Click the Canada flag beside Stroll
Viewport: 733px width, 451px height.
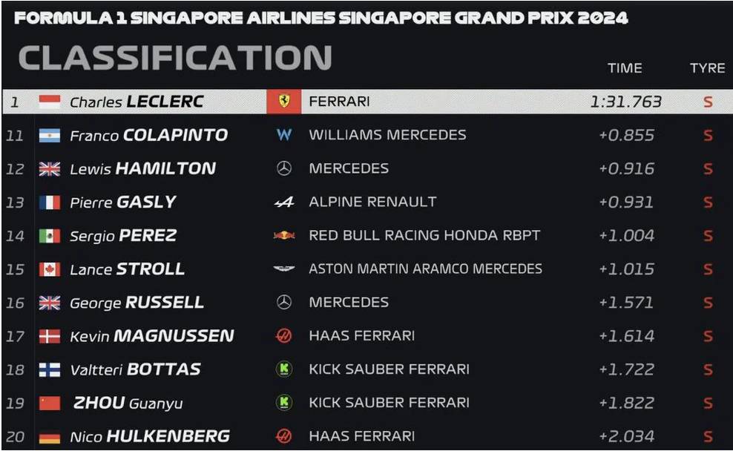pos(50,269)
